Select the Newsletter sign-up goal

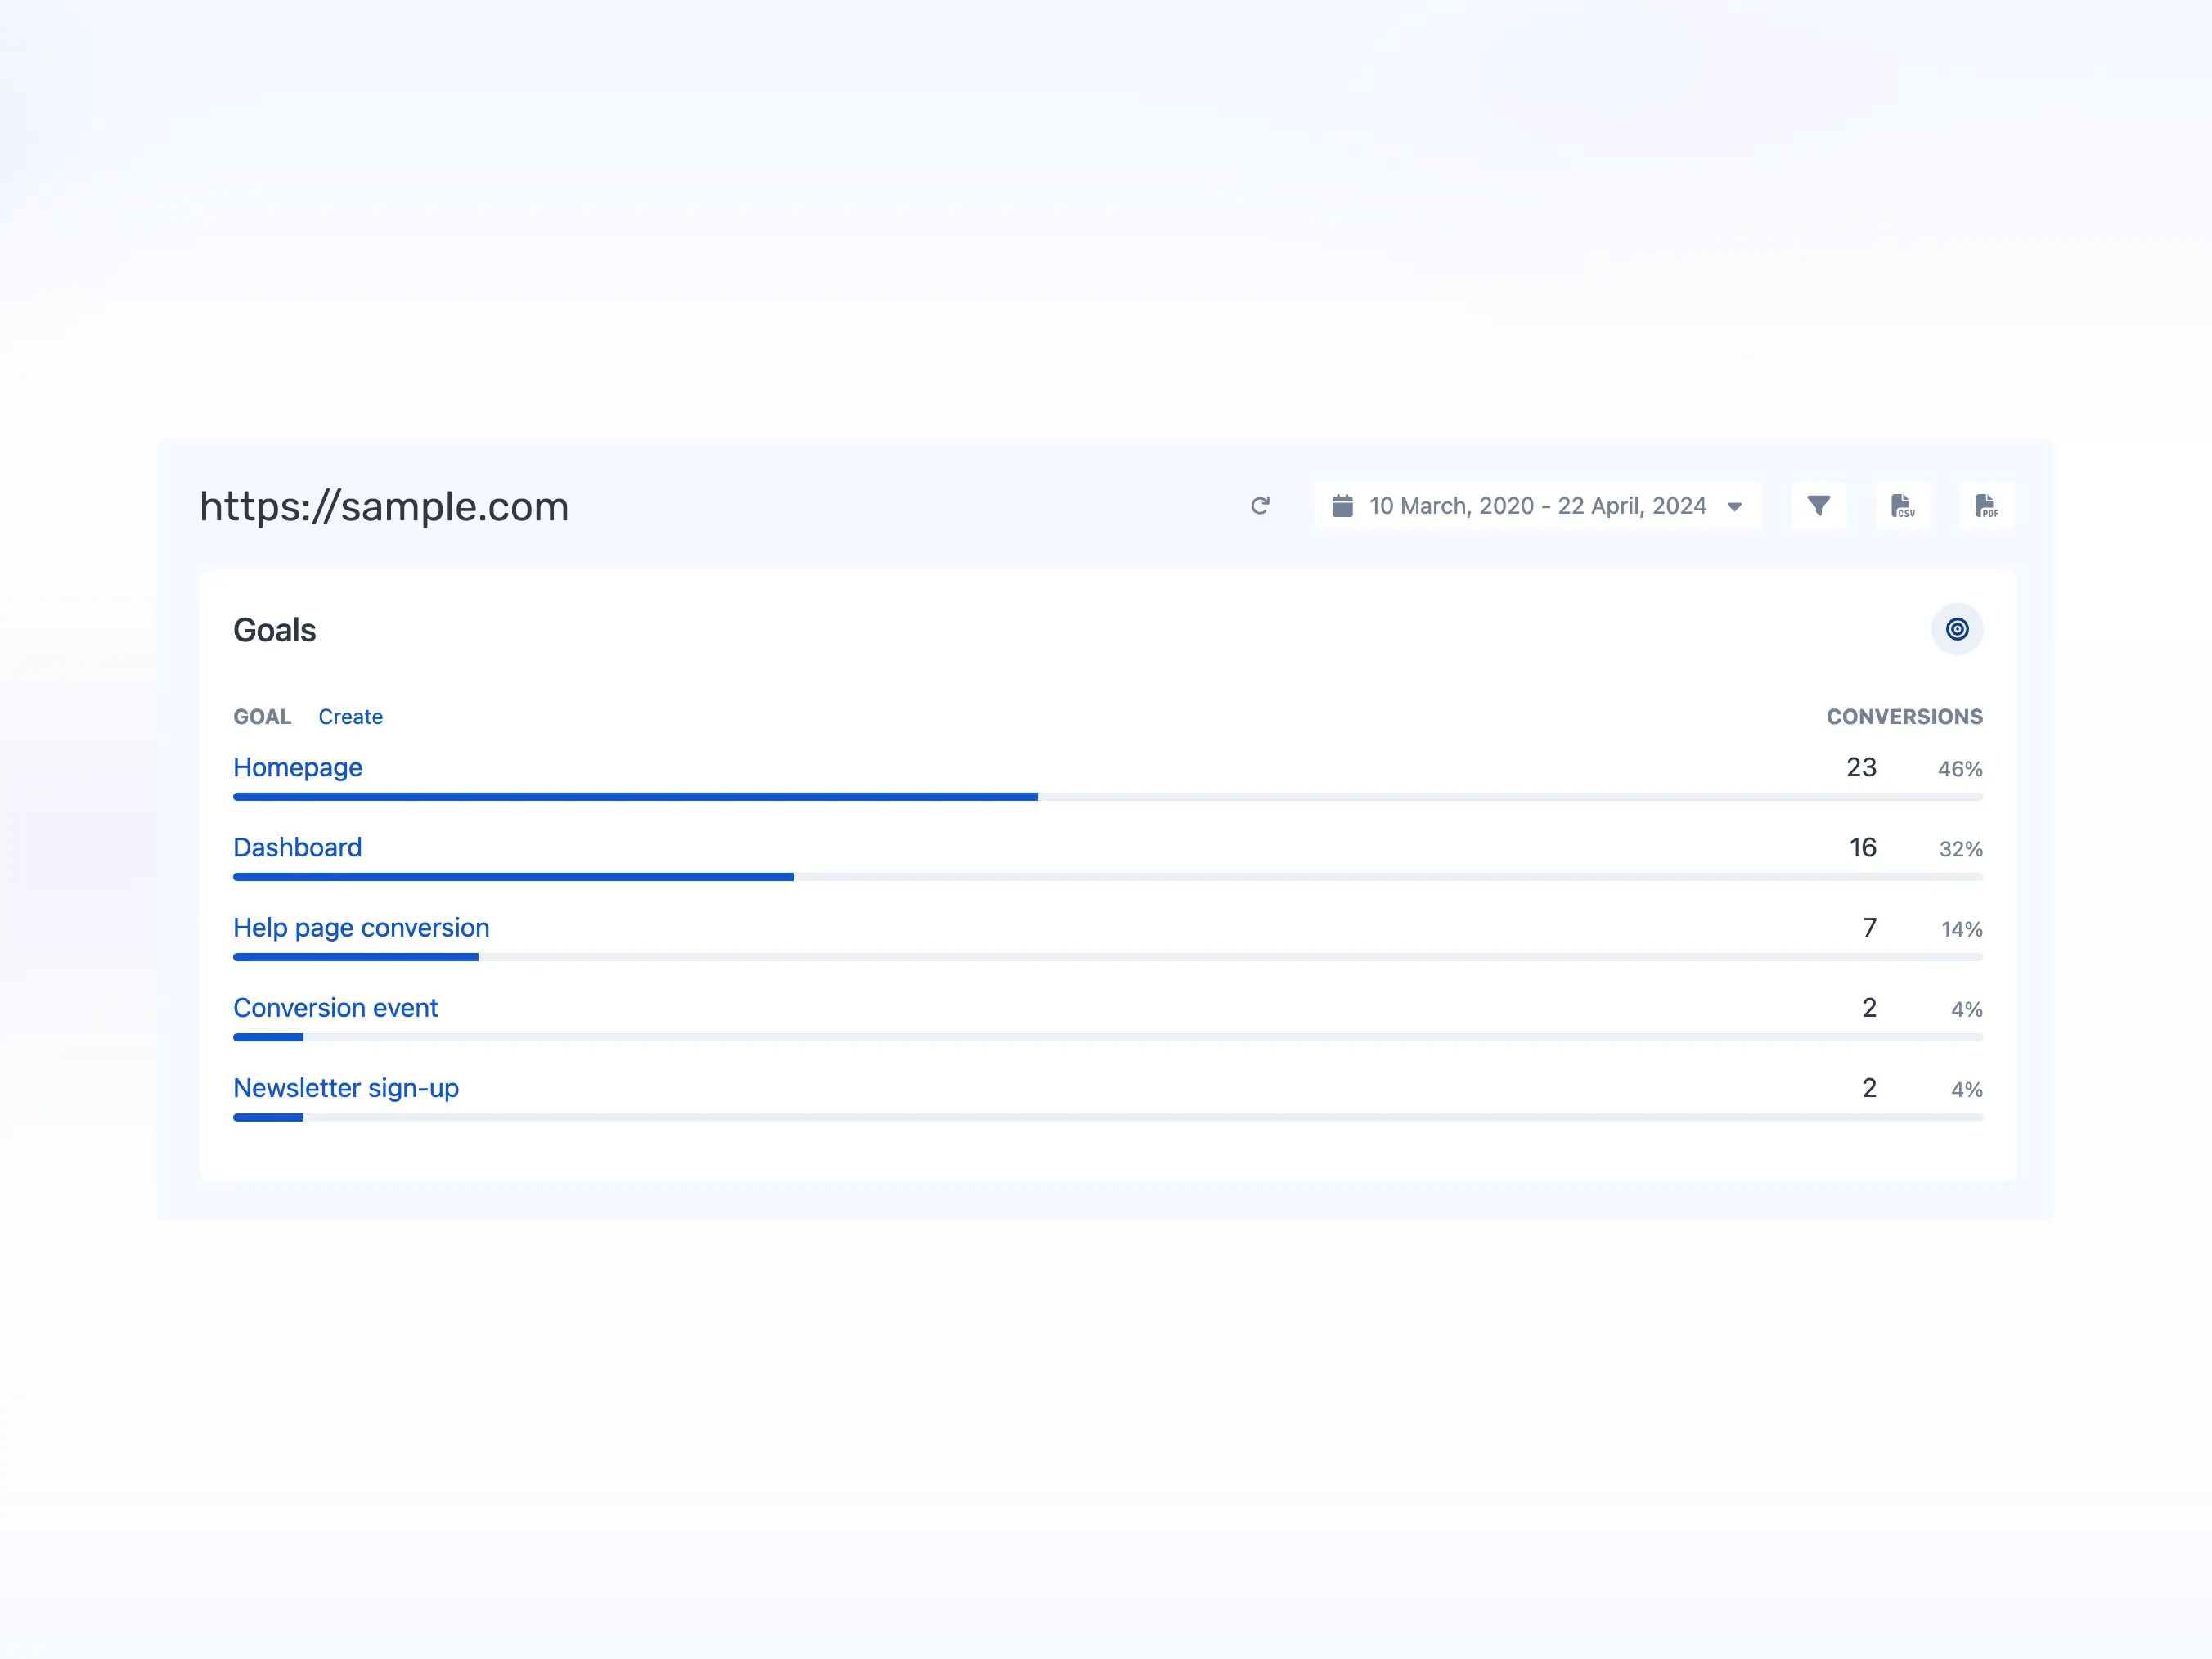coord(346,1088)
